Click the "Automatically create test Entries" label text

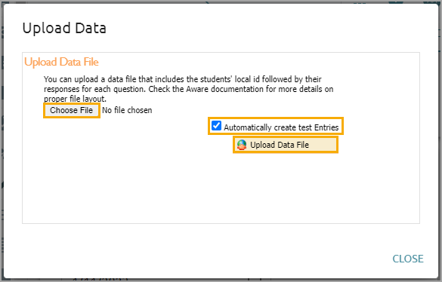click(281, 127)
